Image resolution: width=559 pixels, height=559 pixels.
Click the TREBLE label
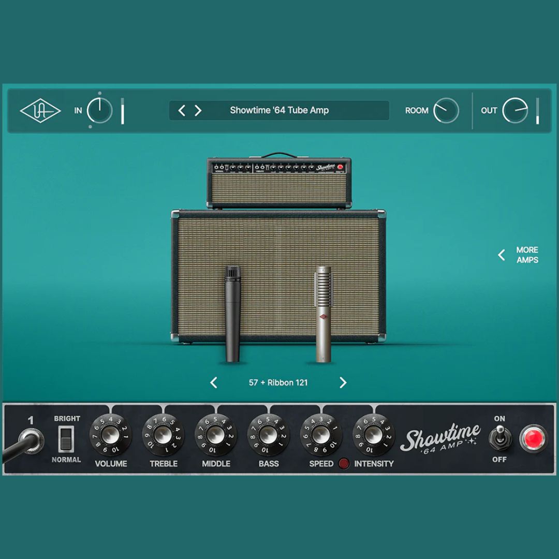click(163, 463)
